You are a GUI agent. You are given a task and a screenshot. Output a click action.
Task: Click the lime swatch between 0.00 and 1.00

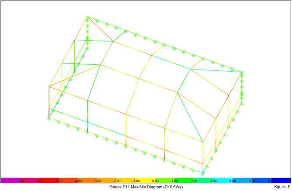click(x=165, y=181)
